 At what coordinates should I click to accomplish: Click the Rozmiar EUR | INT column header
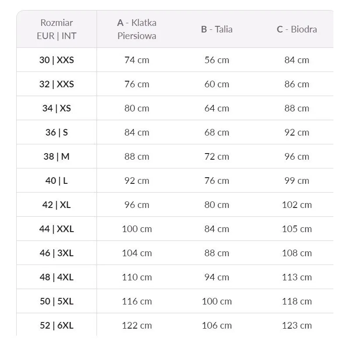57,29
